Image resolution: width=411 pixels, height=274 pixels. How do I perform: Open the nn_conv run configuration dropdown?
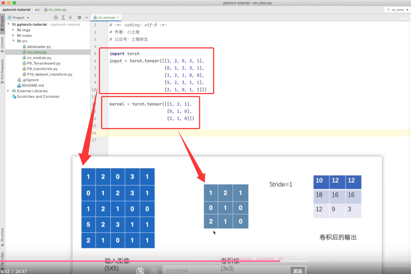click(x=397, y=10)
